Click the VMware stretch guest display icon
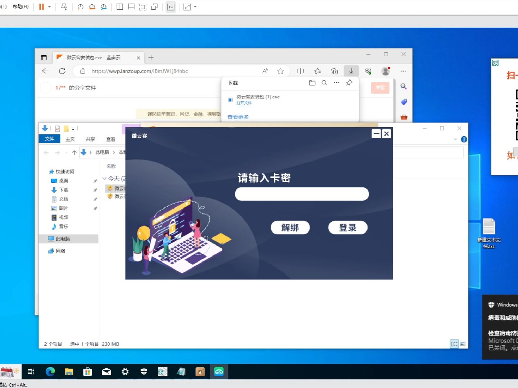 pos(187,7)
